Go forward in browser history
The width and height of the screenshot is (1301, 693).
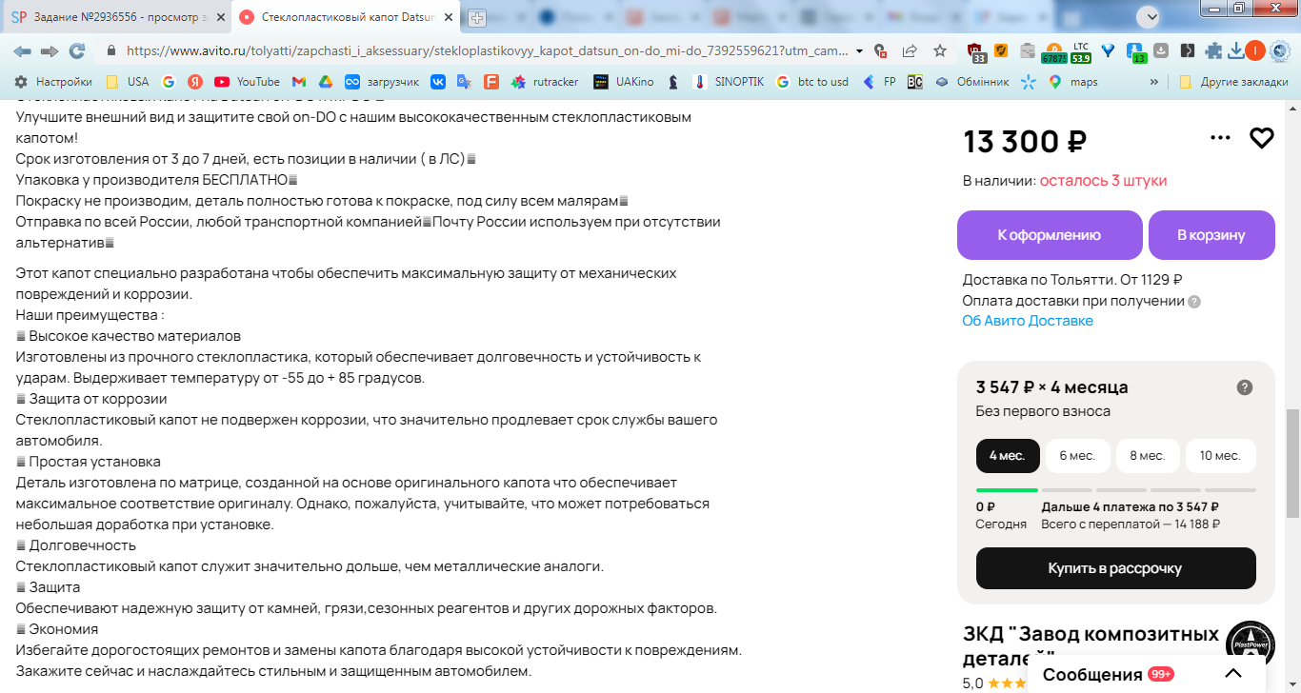coord(50,50)
